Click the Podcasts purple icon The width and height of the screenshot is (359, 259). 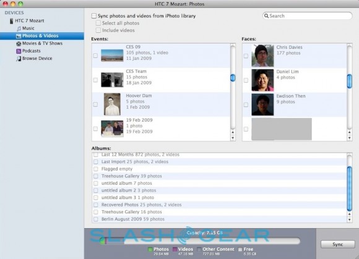coord(19,51)
